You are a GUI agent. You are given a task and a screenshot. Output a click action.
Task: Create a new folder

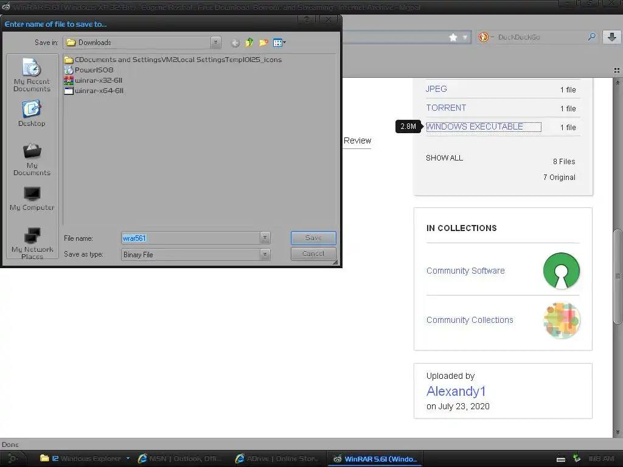point(263,43)
